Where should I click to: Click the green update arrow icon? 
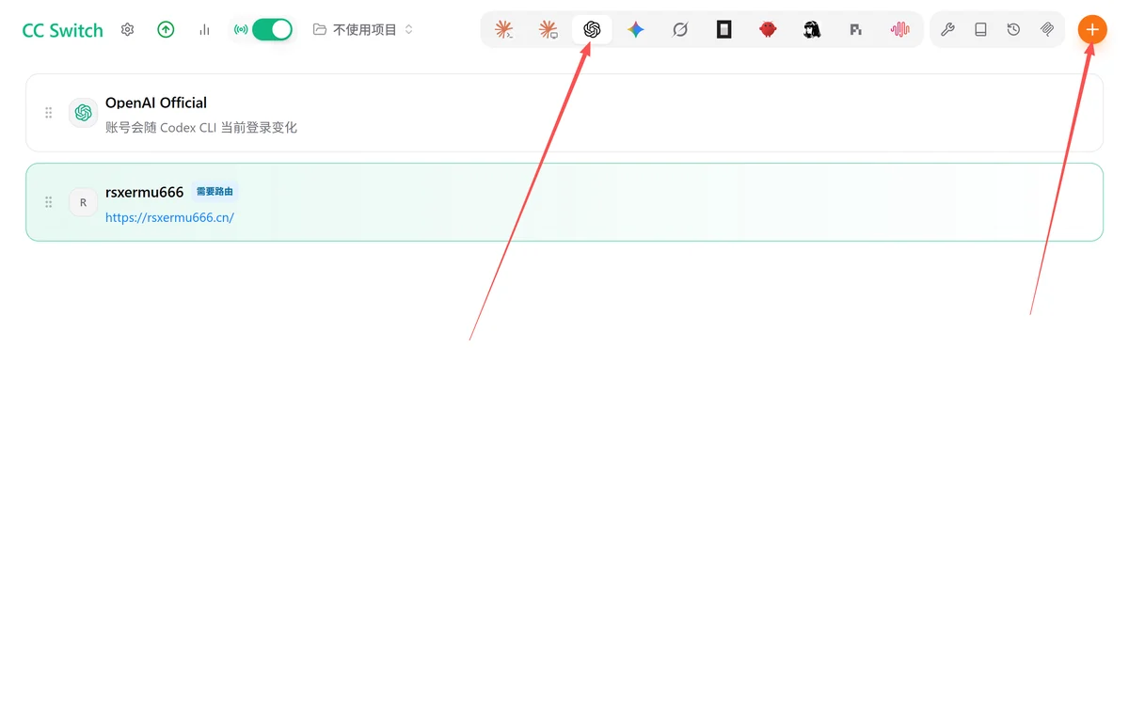click(166, 30)
